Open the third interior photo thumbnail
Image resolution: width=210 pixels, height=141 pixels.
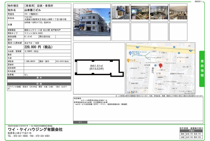(x=159, y=12)
